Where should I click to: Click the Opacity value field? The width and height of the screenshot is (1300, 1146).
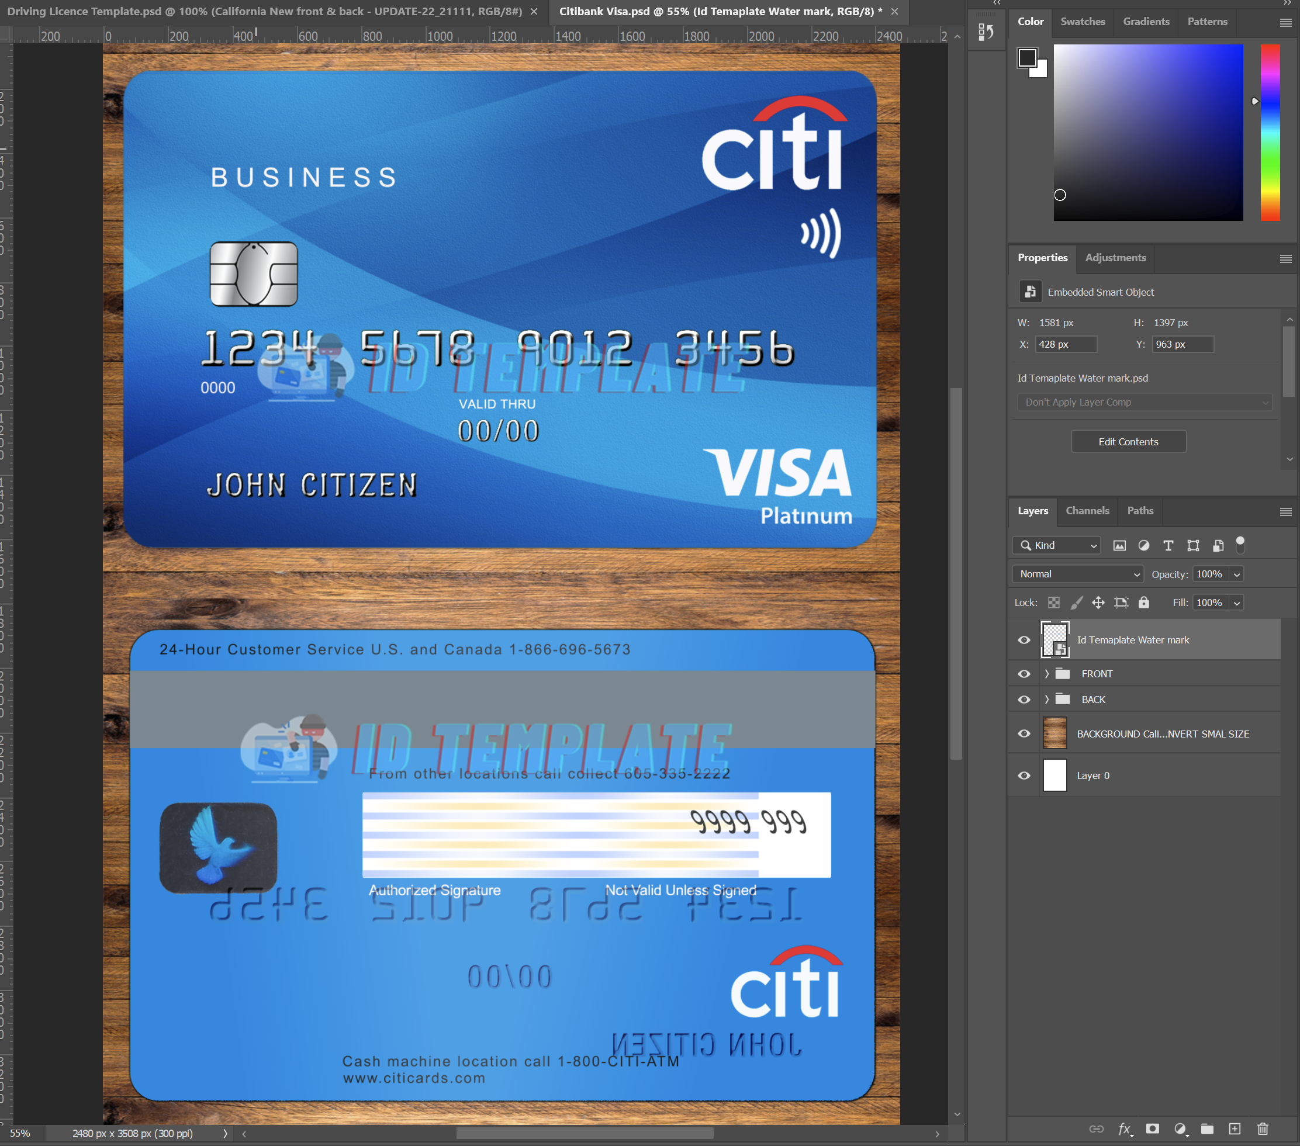[1211, 574]
